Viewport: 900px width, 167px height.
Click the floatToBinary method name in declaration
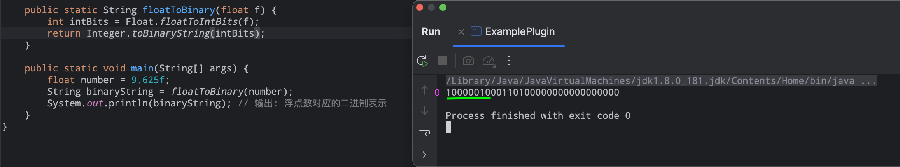179,10
